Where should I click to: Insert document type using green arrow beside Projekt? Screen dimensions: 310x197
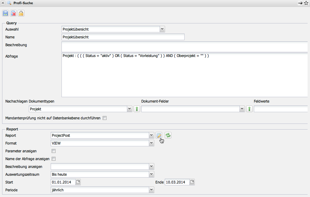pos(137,109)
